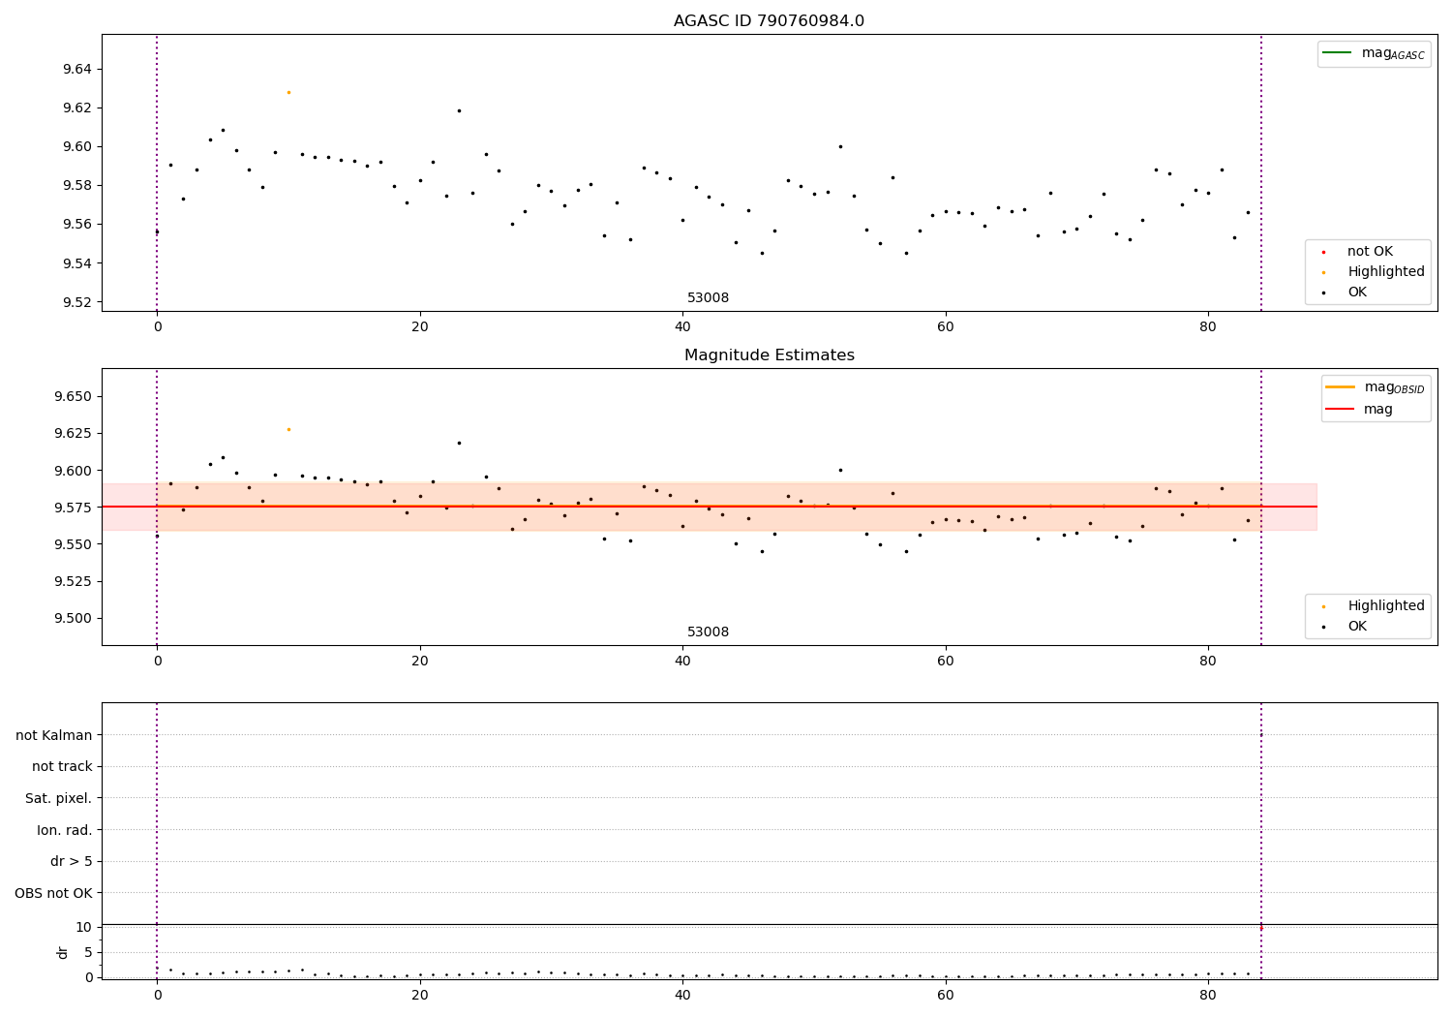Click the 'AGASC ID 790760984.0' plot title
This screenshot has height=1017, width=1452.
tap(769, 21)
